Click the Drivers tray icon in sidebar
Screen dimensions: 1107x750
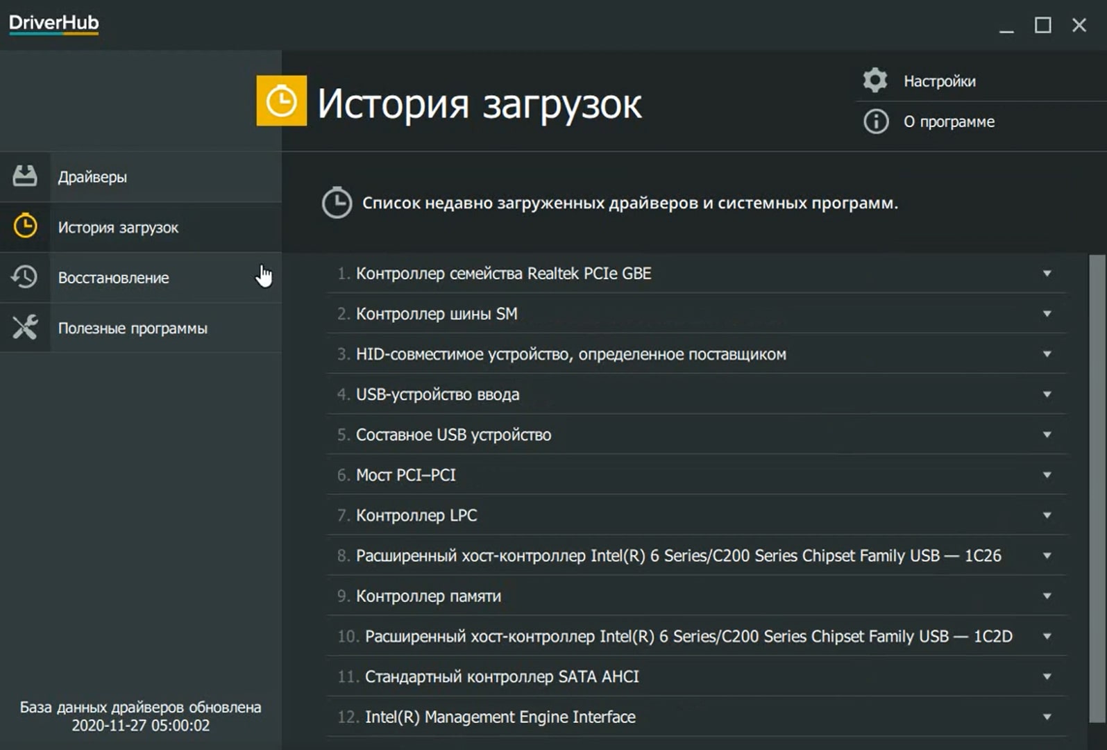(25, 176)
